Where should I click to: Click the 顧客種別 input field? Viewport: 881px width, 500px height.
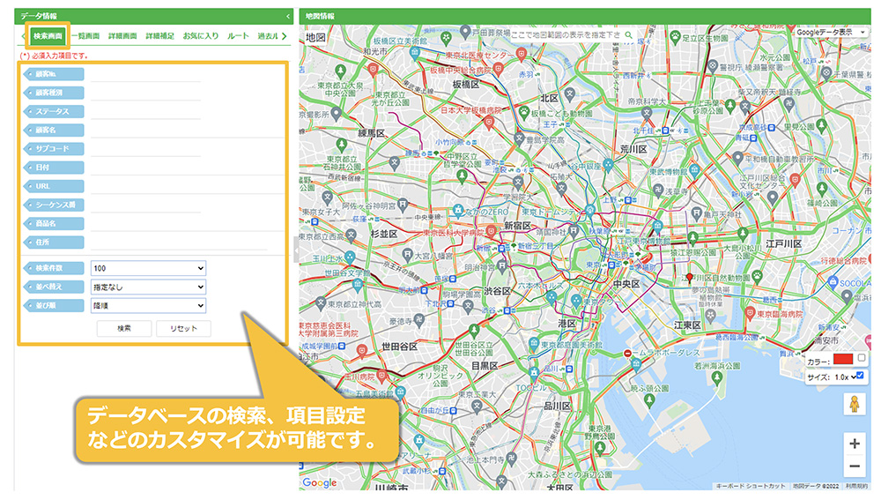tap(146, 93)
